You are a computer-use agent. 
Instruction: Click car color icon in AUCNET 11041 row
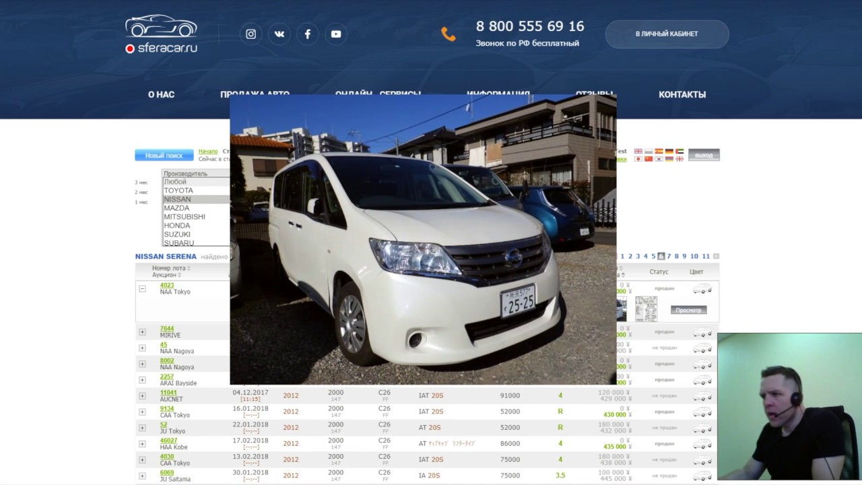(702, 395)
